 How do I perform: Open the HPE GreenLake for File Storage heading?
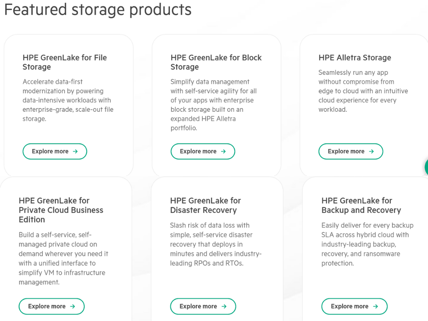click(x=65, y=62)
